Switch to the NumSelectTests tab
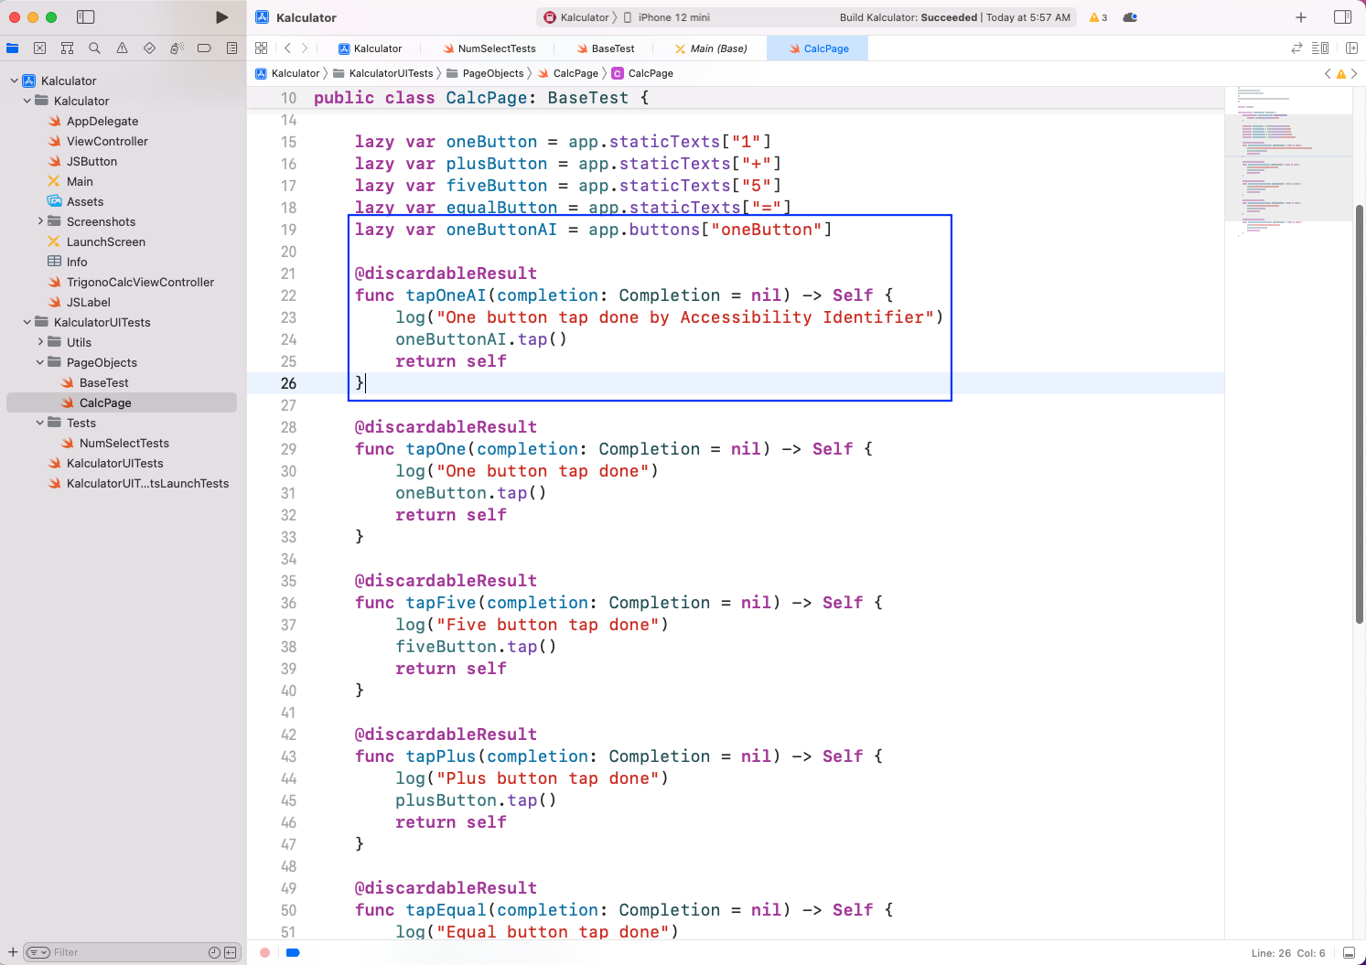This screenshot has width=1366, height=965. (489, 48)
